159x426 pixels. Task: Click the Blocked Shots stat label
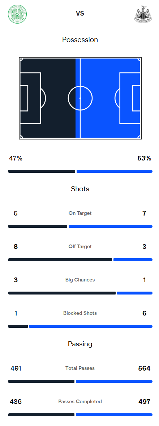pos(80,313)
